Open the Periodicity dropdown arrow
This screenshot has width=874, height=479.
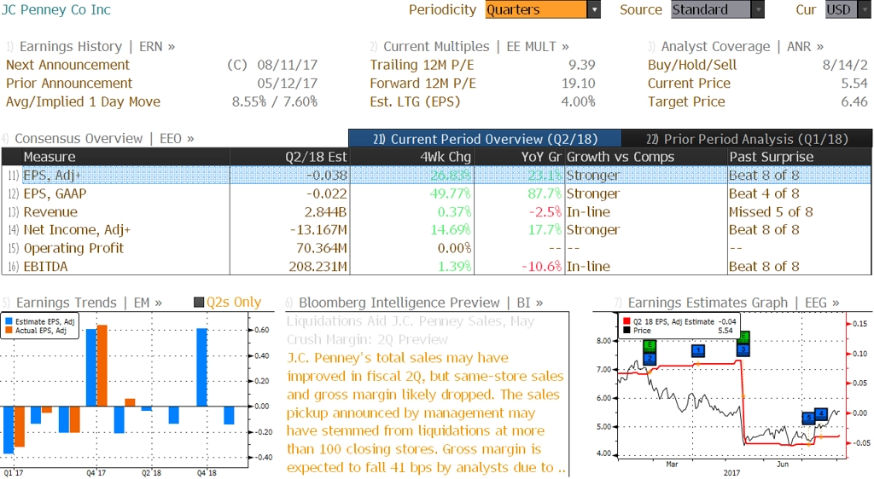[594, 9]
